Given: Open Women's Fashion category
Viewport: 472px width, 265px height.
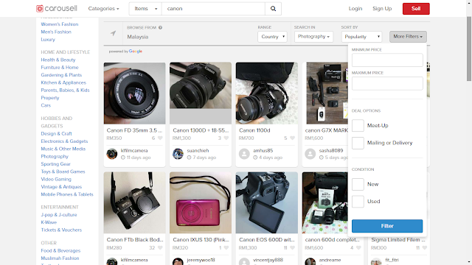Looking at the screenshot, I should pos(60,24).
